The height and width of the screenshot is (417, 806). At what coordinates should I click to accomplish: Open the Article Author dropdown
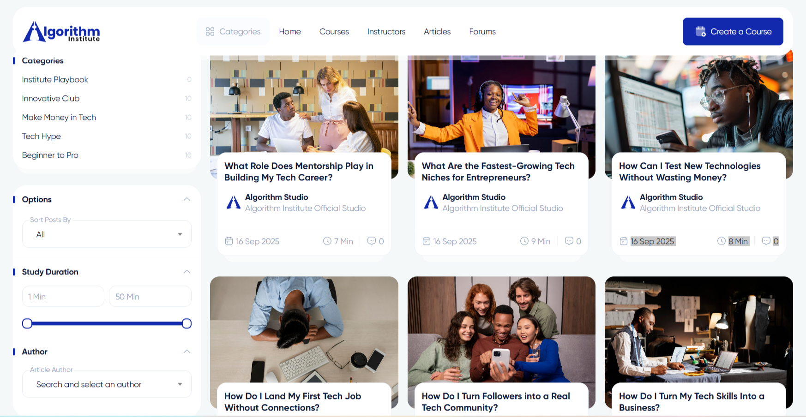click(107, 384)
